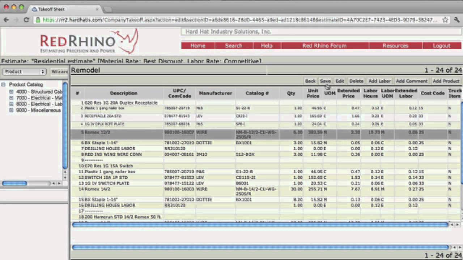
Task: Click the Unit Price column header
Action: point(313,93)
